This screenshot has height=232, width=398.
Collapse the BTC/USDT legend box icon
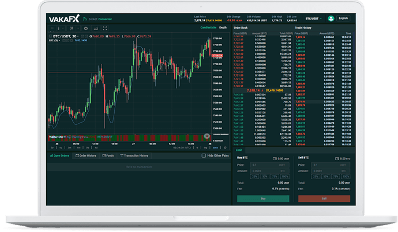click(x=50, y=36)
